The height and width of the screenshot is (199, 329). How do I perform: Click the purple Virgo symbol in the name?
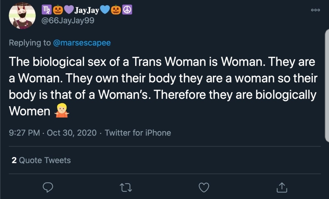coord(46,10)
